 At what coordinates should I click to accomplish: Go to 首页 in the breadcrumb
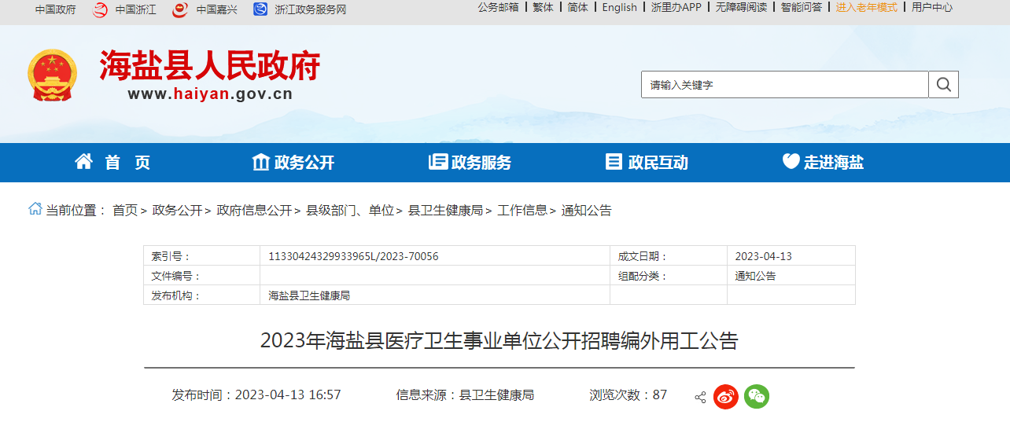(x=125, y=211)
